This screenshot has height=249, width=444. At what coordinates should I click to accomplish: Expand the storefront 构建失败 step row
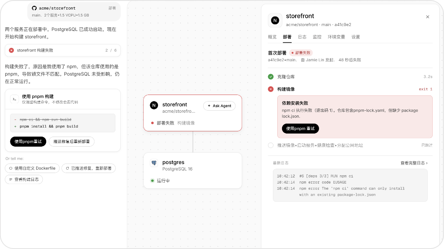click(x=63, y=50)
